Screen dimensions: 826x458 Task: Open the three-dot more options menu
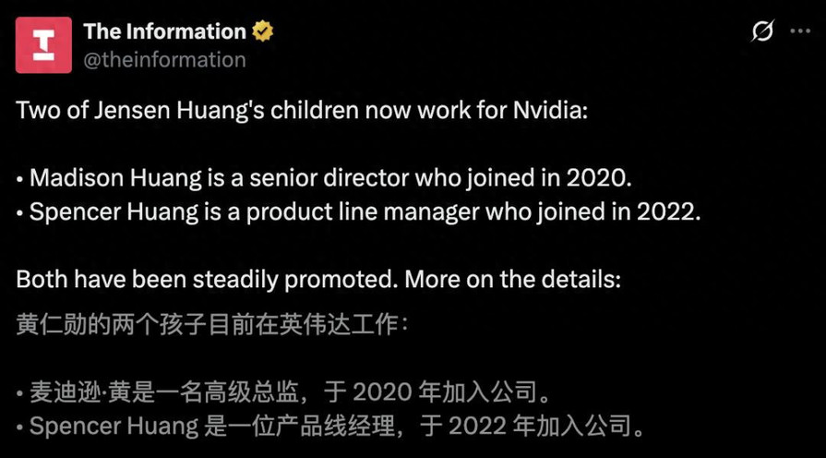pyautogui.click(x=800, y=31)
